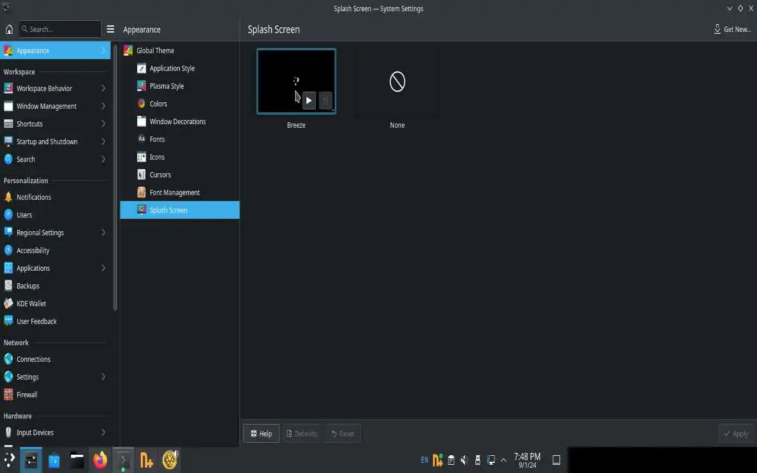The width and height of the screenshot is (757, 473).
Task: Click the Backups icon
Action: 8,286
